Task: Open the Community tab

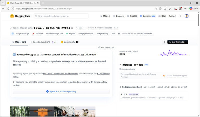Action: [69, 42]
